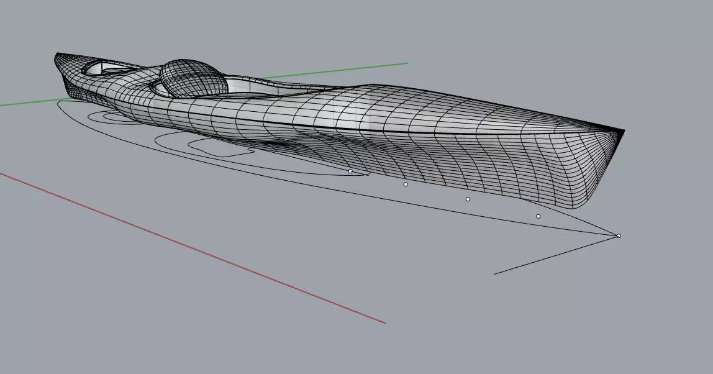Screen dimensions: 713x374
Task: Select the short straight line leaving the corner point
Action: (x=556, y=255)
